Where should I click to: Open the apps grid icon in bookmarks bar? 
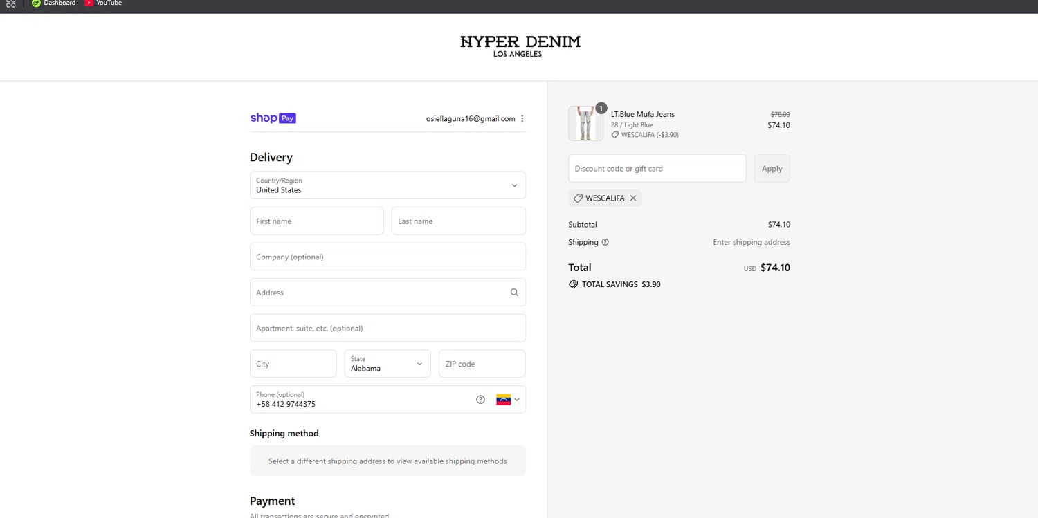pos(10,3)
